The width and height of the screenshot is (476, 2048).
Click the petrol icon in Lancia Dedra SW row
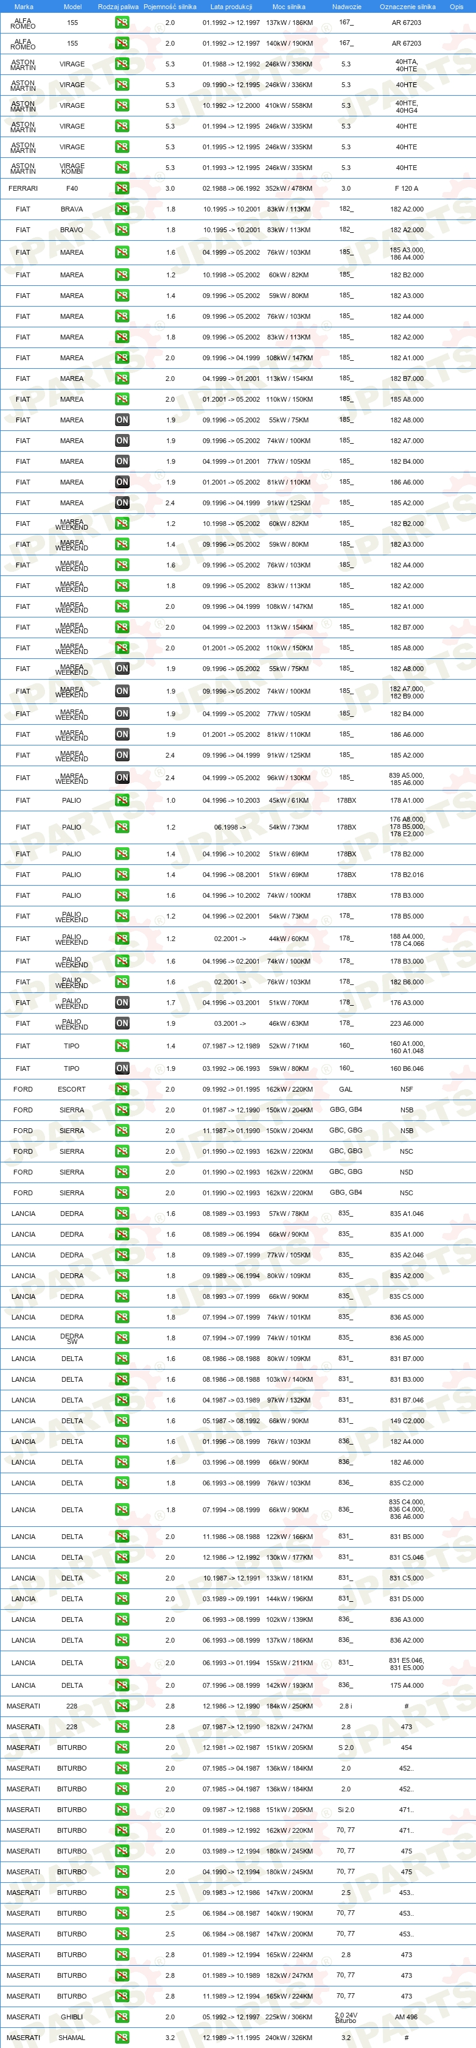point(122,1338)
